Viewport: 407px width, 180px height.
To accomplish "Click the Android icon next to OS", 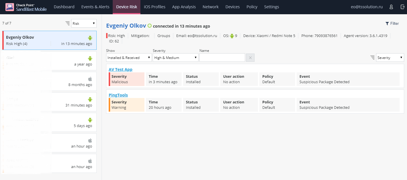I will coord(232,36).
